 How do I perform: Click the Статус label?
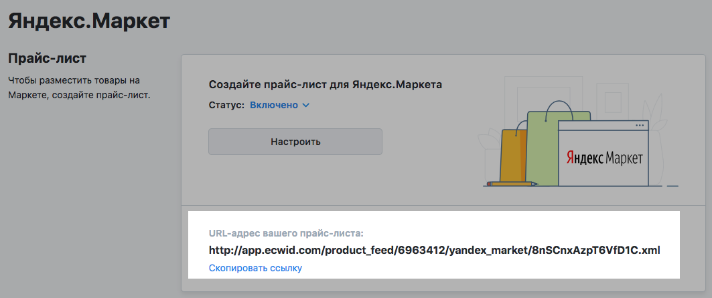[x=227, y=105]
